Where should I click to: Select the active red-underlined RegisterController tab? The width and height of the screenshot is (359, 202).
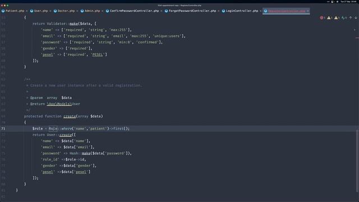tap(287, 11)
